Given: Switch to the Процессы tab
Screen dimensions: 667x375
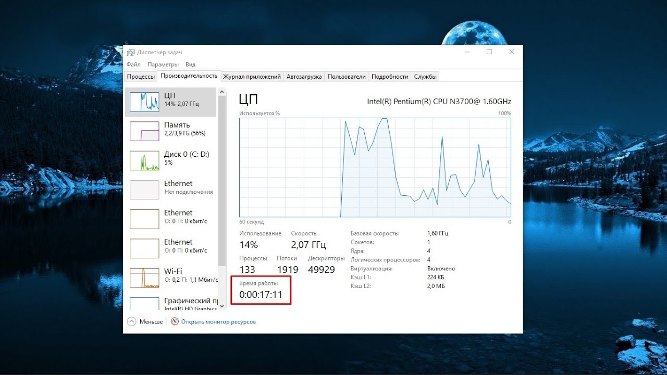Looking at the screenshot, I should [x=141, y=77].
